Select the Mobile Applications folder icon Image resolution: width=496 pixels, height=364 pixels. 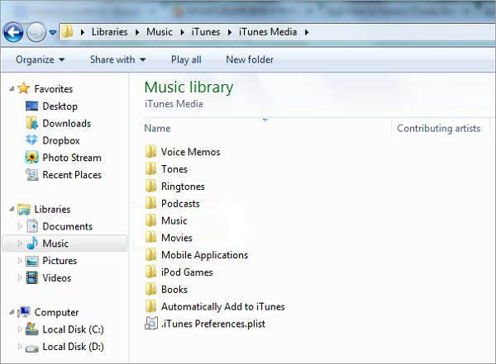[x=151, y=255]
